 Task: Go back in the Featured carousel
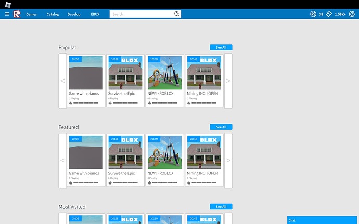62,161
